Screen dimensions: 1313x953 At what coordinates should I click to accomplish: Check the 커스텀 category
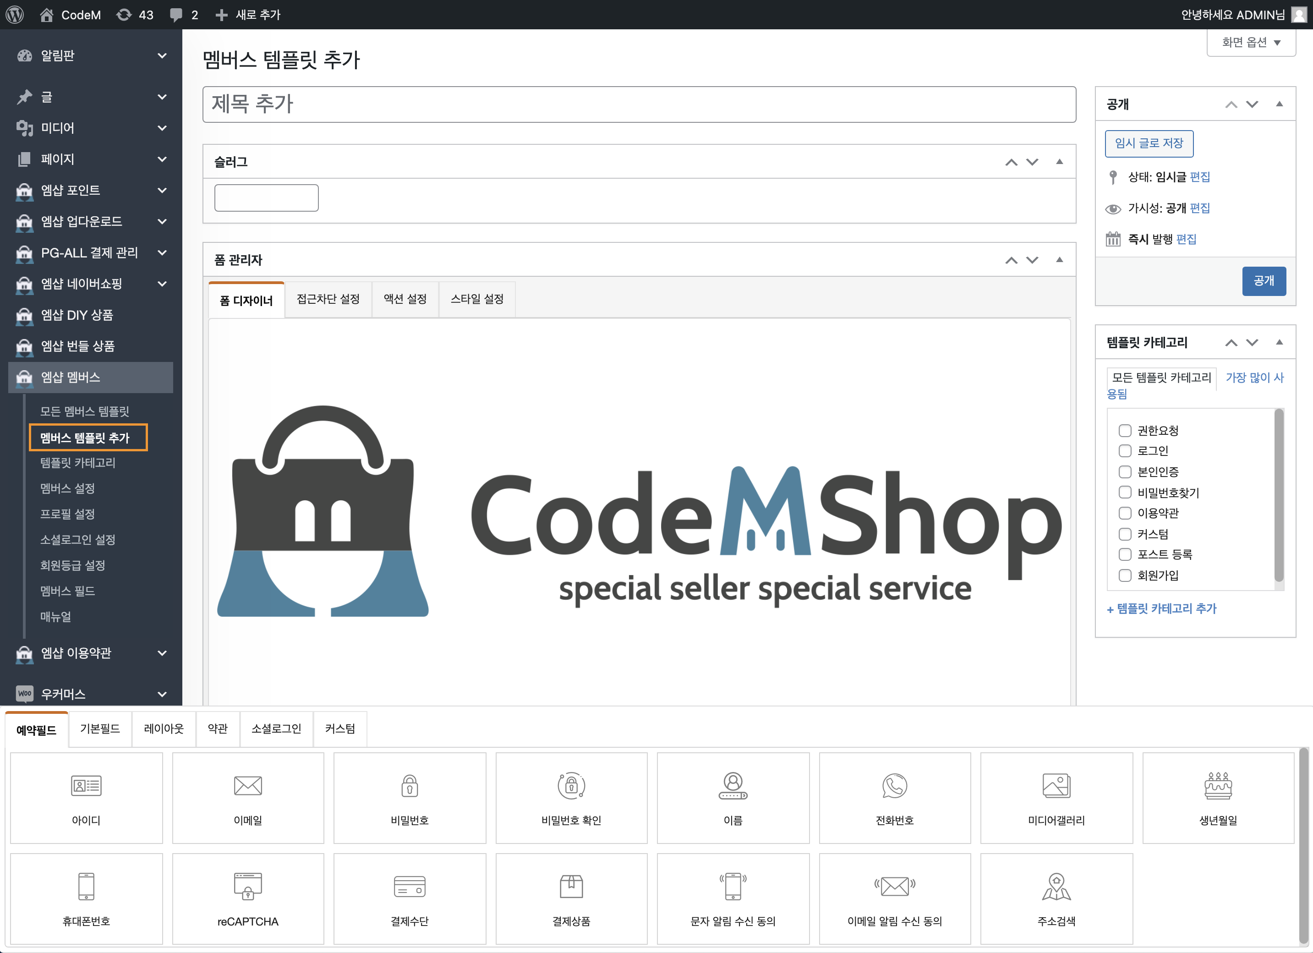[1125, 534]
